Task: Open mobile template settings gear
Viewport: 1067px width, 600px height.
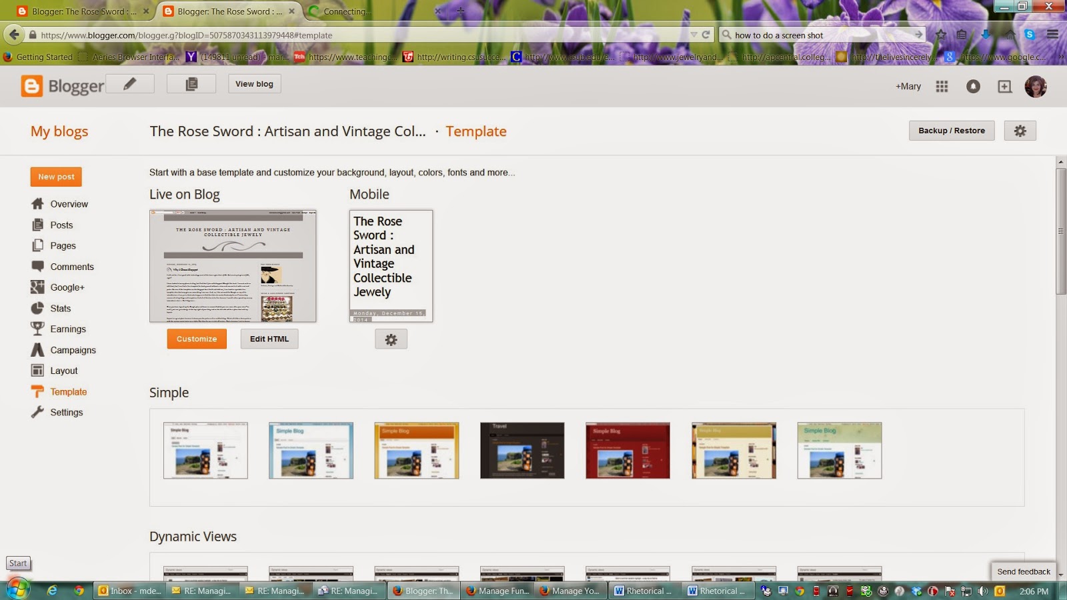Action: (391, 339)
